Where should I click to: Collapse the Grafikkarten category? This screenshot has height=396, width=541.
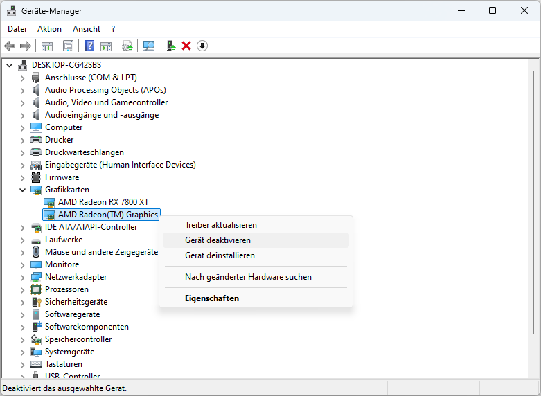pyautogui.click(x=22, y=190)
